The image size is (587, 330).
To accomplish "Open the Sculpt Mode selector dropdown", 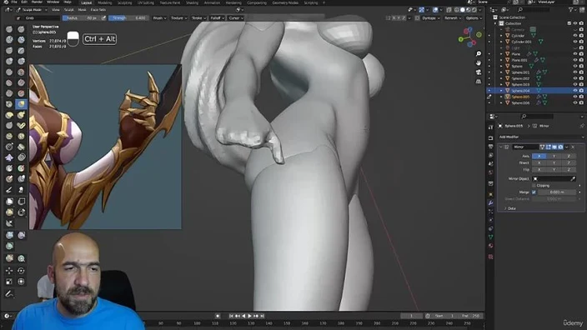I will 32,10.
